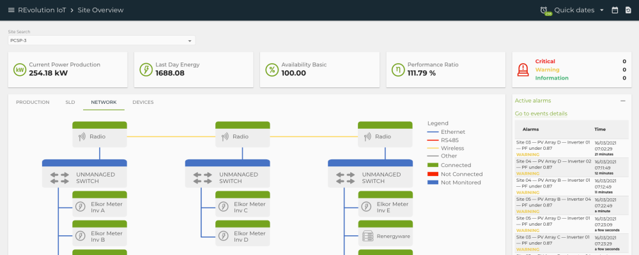Click the Current Power Production kW icon
Screen dimensions: 639x255
coord(20,69)
